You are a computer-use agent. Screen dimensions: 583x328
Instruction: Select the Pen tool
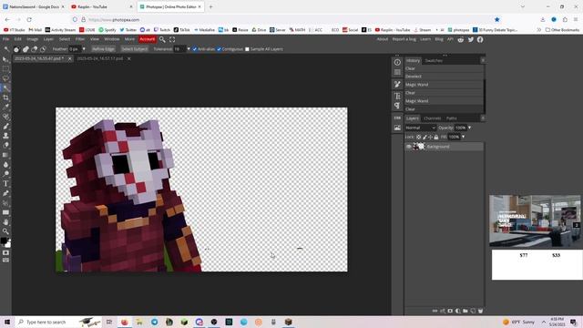click(5, 193)
